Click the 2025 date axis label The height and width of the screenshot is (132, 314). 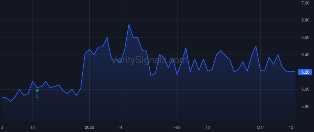90,127
